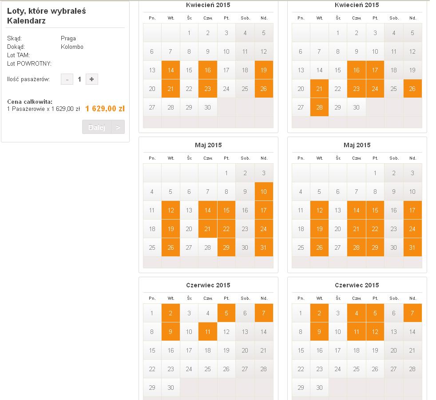
Task: Select June 4 in right Czerwiec calendar
Action: [x=357, y=313]
